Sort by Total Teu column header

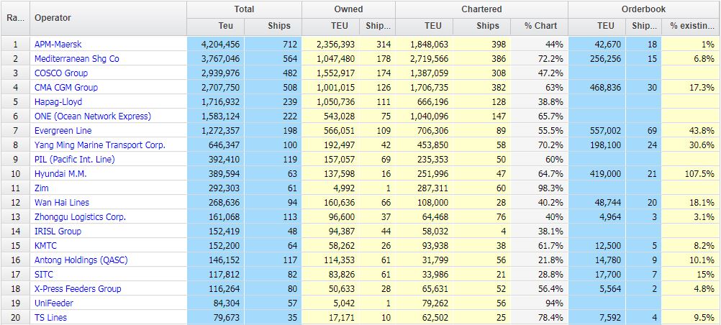click(216, 27)
